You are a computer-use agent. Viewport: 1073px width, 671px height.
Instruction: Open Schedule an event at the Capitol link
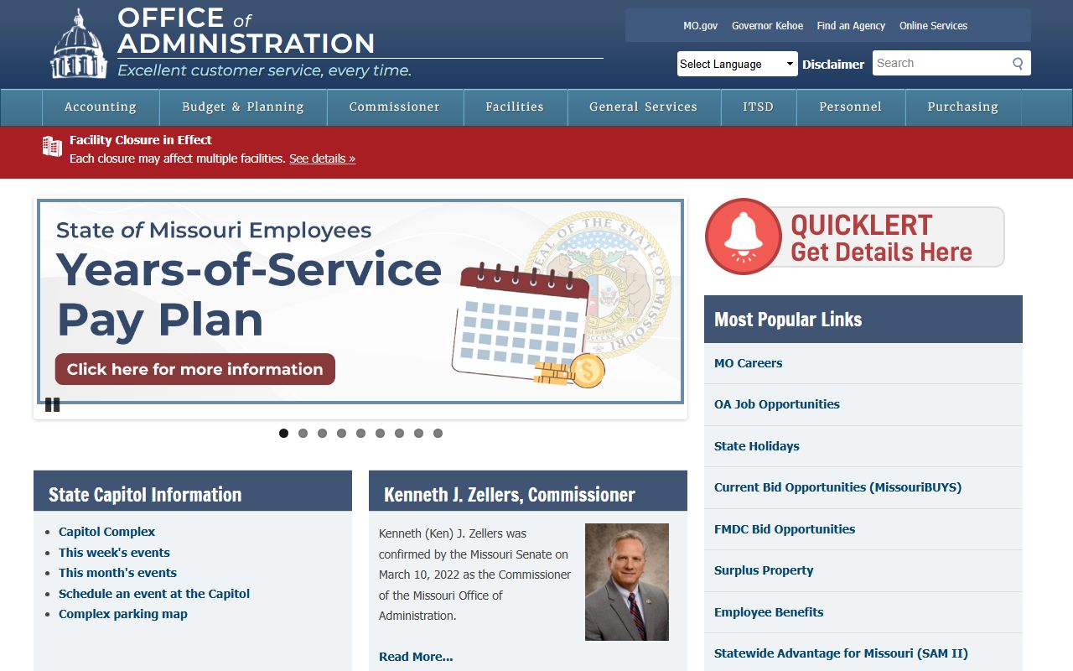click(154, 594)
